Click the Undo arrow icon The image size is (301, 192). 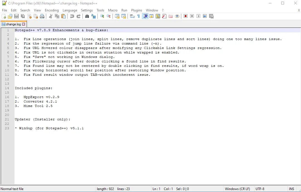[x=72, y=16]
